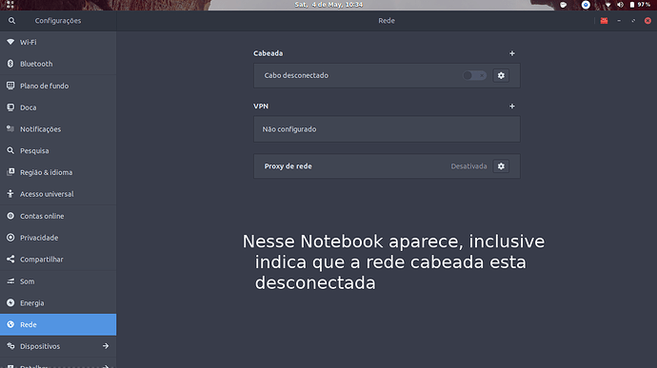Screen dimensions: 657x368
Task: Click the volume indicator in the top bar
Action: click(620, 5)
